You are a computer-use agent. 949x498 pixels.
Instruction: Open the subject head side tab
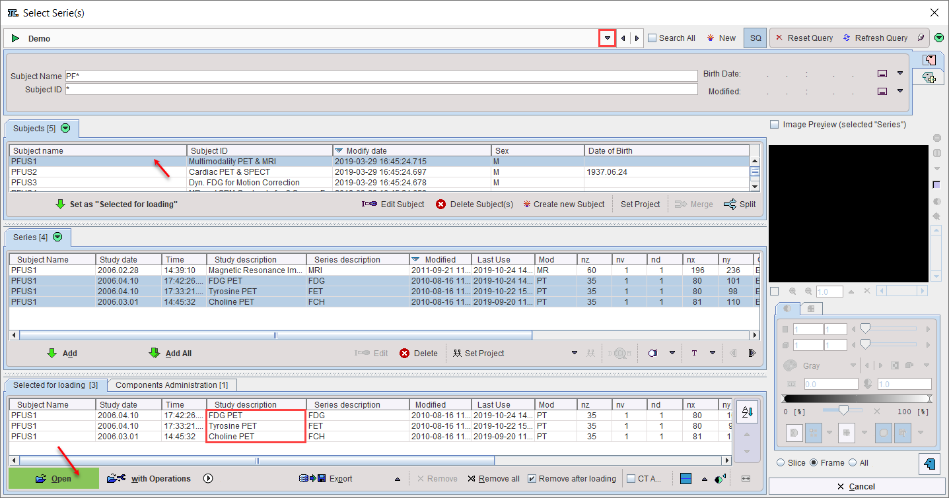[x=930, y=60]
